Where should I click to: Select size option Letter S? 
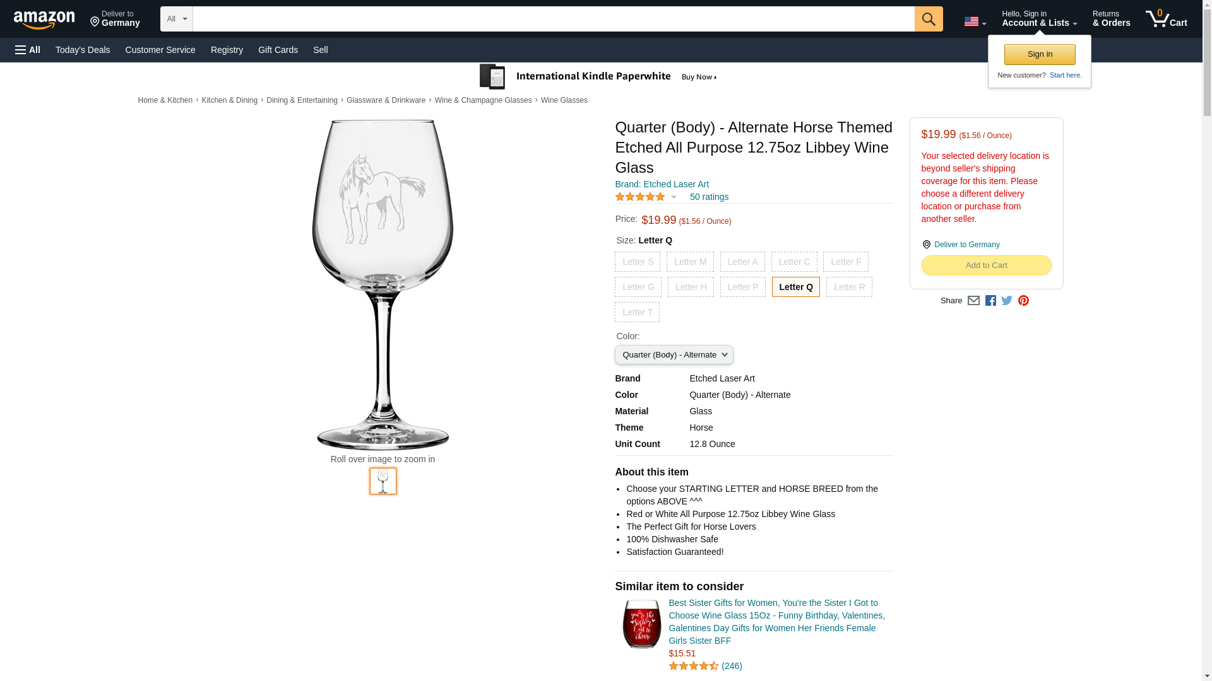[x=638, y=262]
